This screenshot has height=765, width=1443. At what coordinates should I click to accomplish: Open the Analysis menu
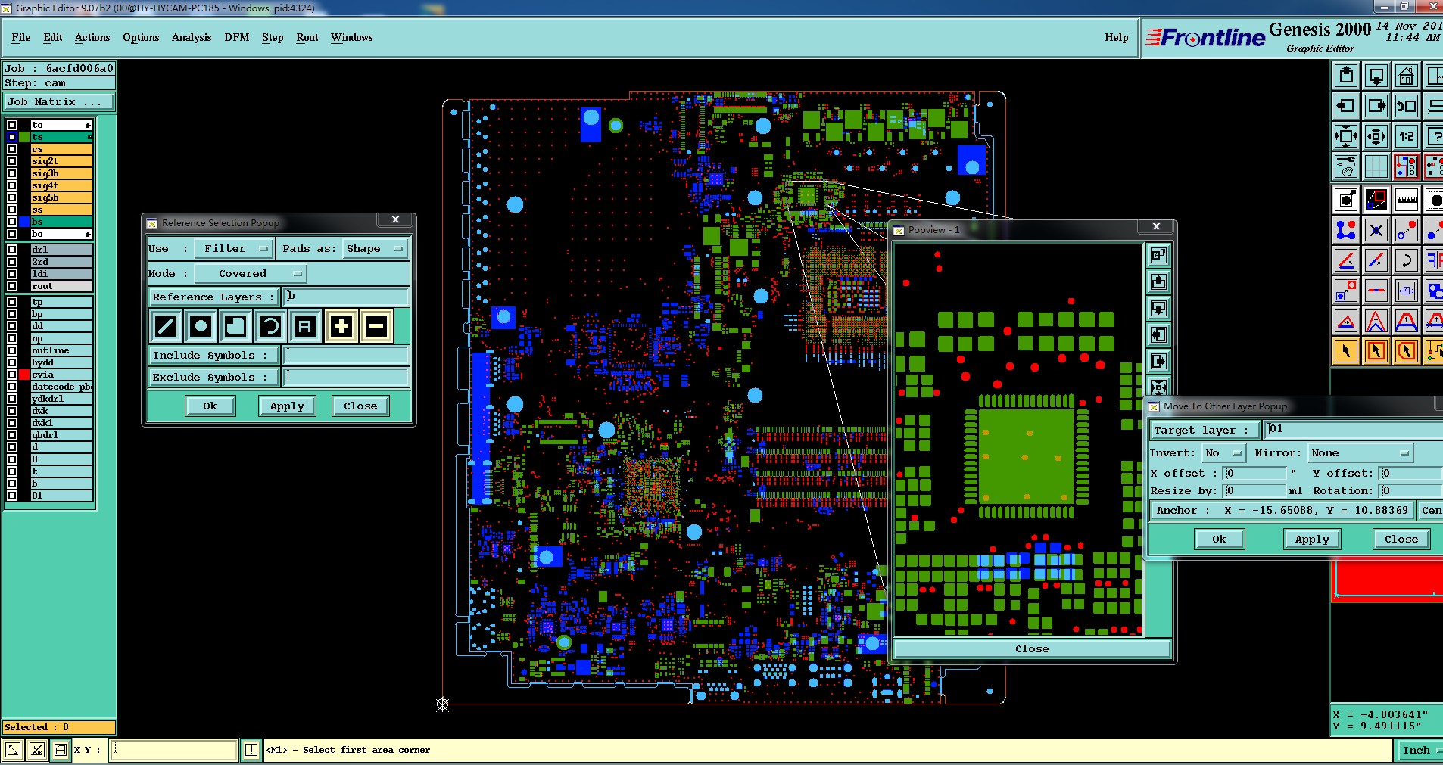point(192,37)
